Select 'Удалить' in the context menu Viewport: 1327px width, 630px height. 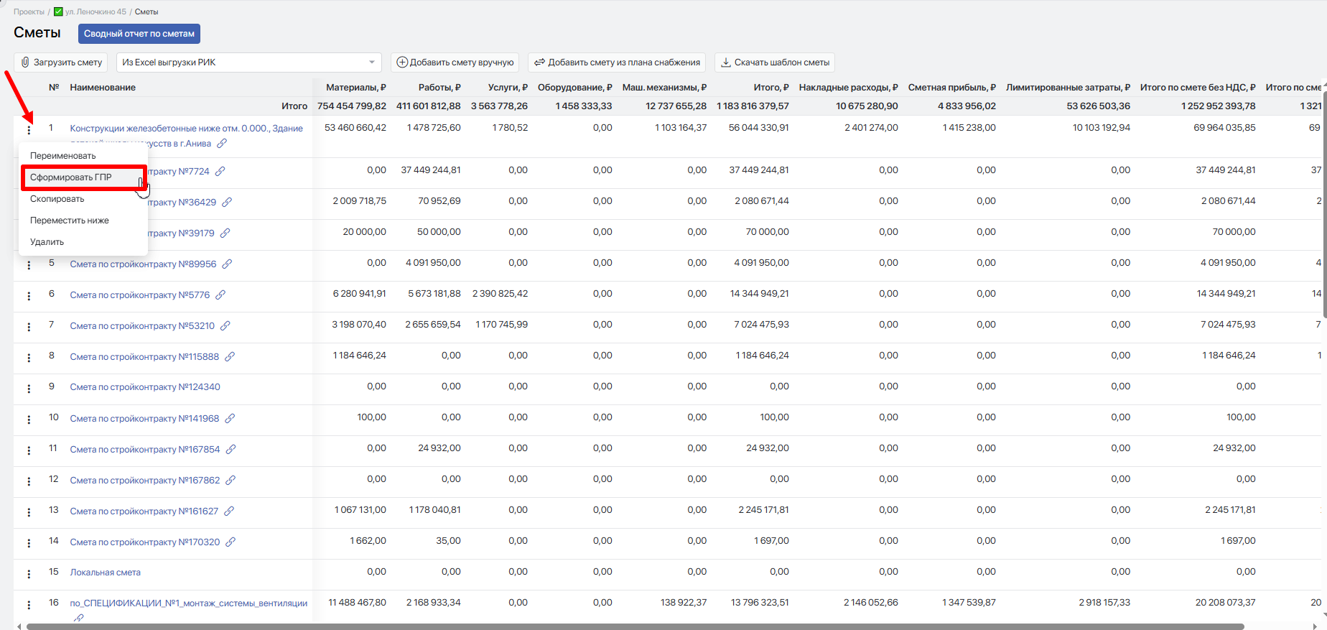pyautogui.click(x=47, y=242)
